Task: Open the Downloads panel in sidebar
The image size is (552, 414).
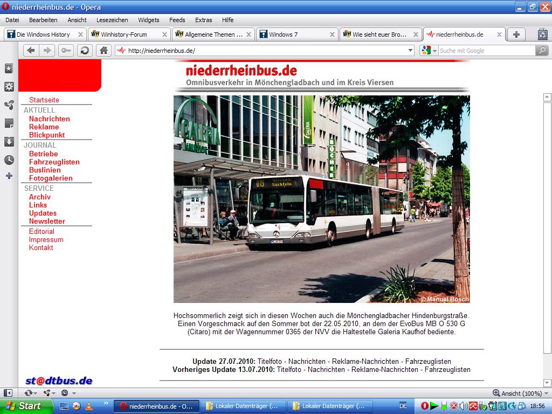Action: click(9, 142)
